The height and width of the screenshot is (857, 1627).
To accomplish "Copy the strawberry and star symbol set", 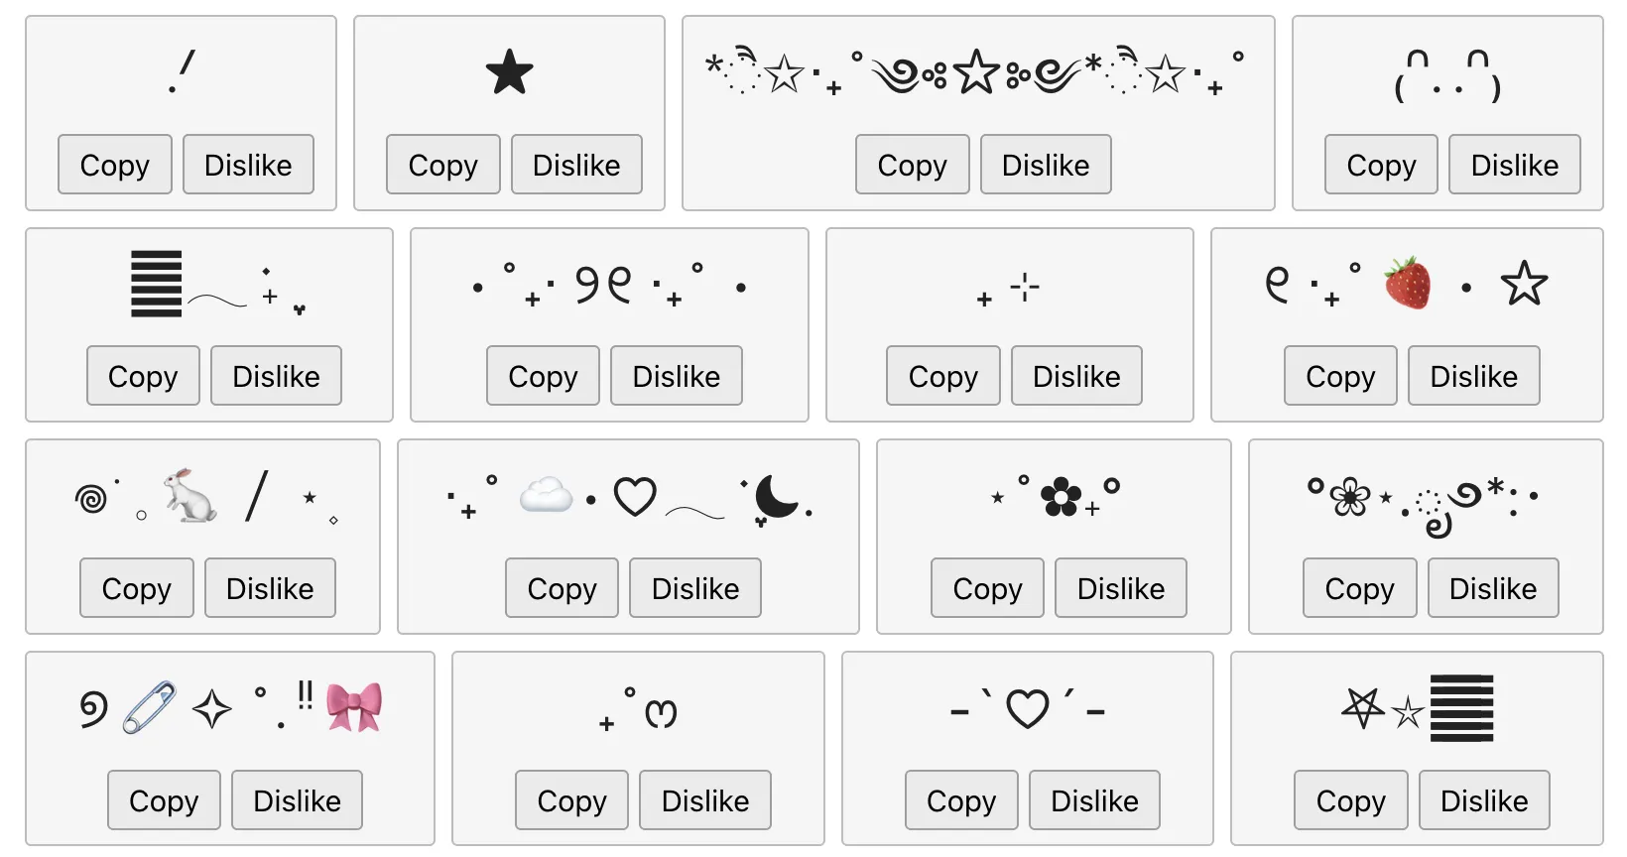I will point(1340,376).
